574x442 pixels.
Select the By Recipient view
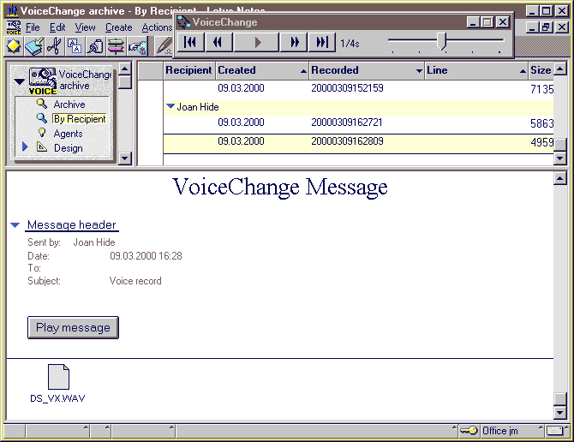point(80,119)
